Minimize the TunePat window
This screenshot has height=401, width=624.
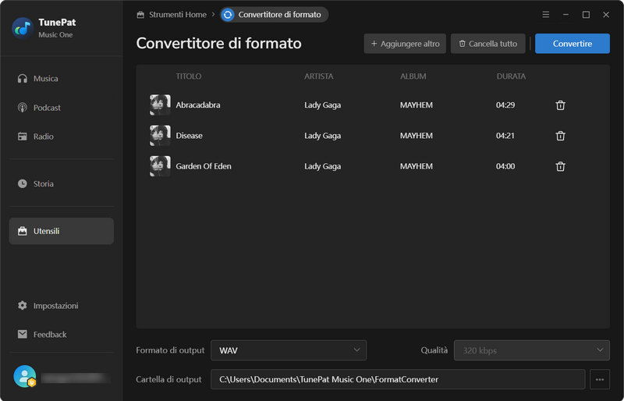point(565,15)
